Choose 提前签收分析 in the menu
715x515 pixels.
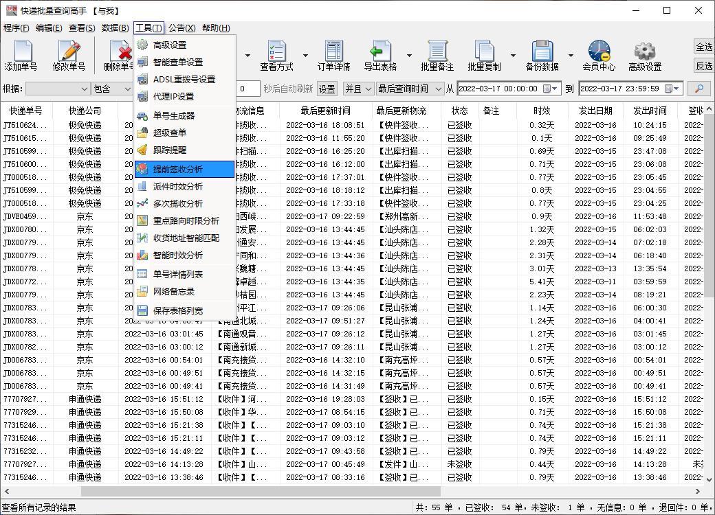(x=177, y=168)
